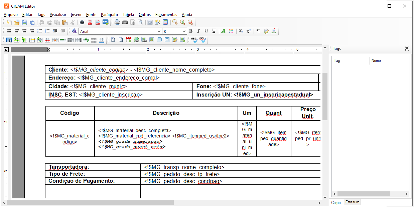Print document with the printer icon
The image size is (414, 207).
coord(117,22)
